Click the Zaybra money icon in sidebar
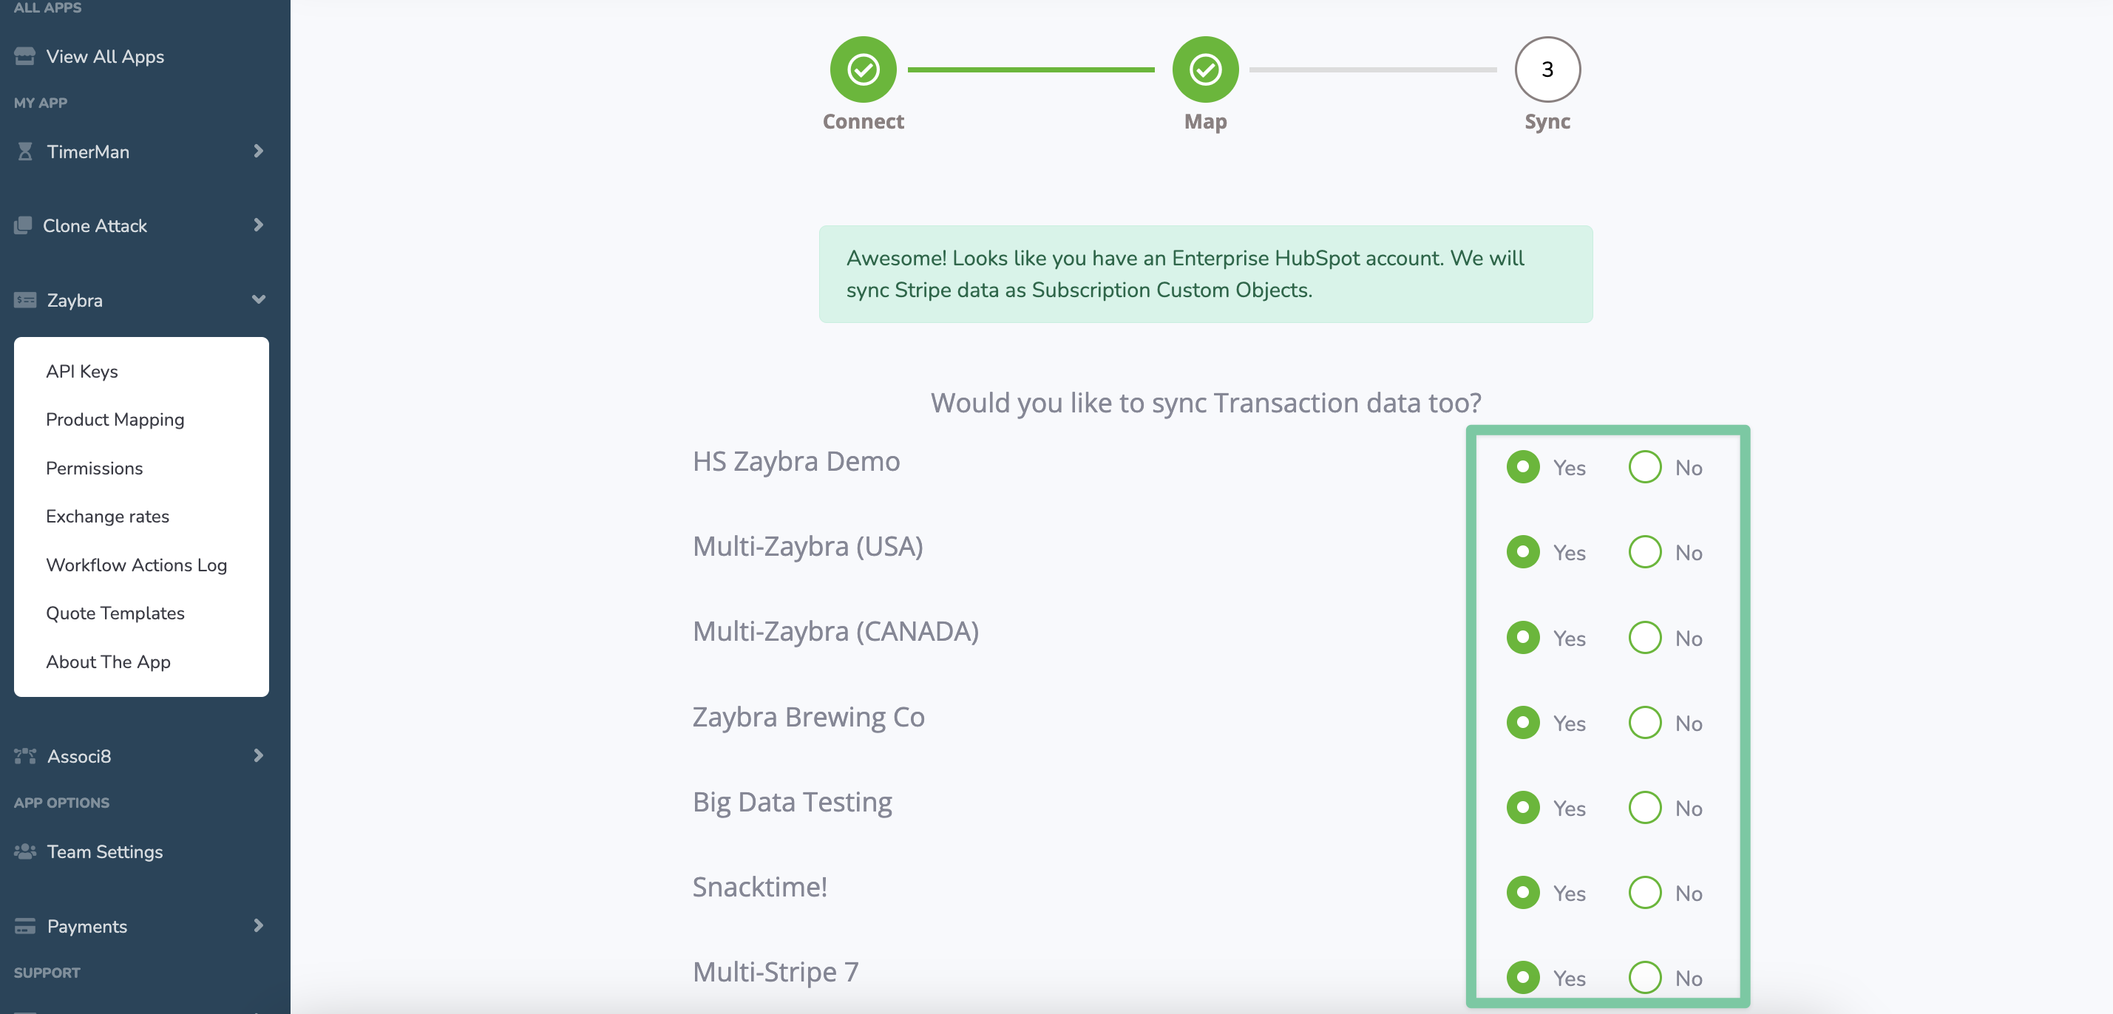 click(x=24, y=300)
